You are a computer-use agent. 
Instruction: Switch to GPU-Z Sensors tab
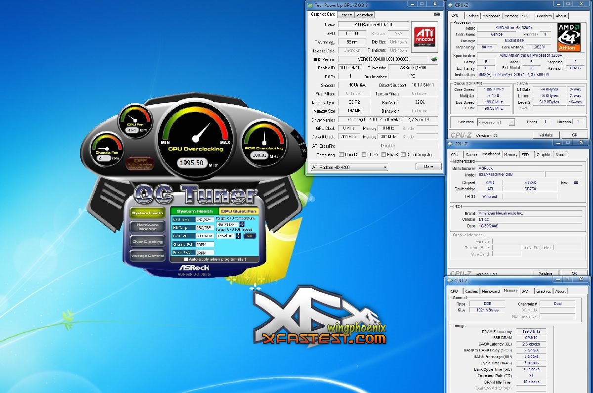(345, 15)
